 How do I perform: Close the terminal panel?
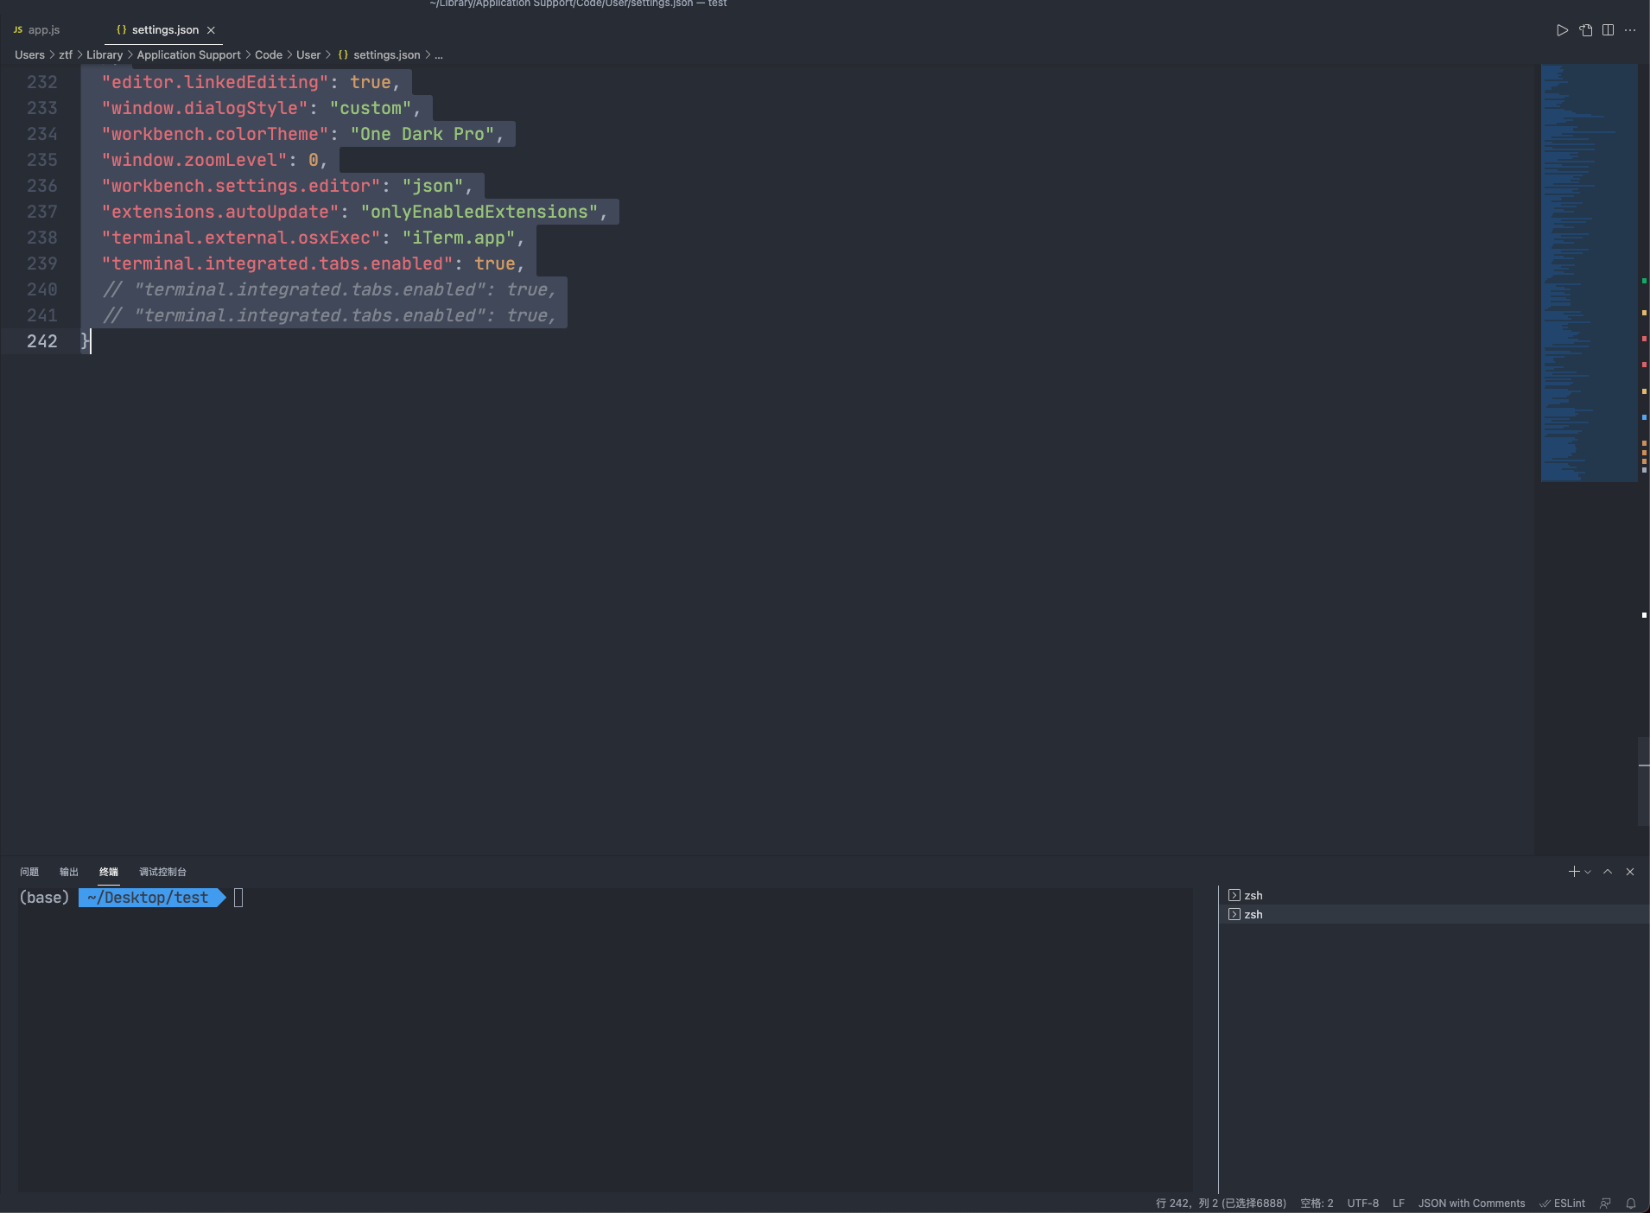1629,871
